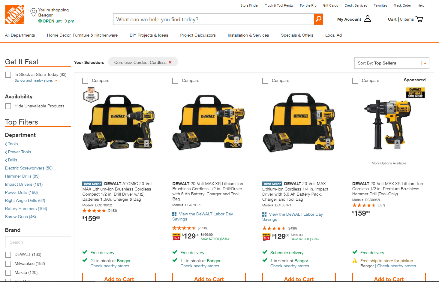Open Gift Cards link

tap(330, 5)
